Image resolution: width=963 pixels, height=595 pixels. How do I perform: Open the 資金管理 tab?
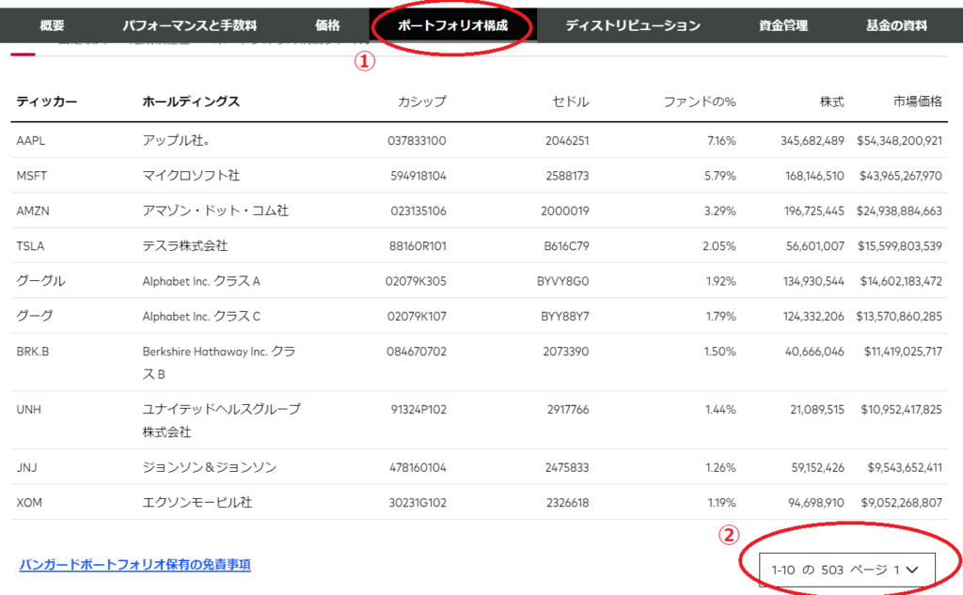pyautogui.click(x=783, y=25)
